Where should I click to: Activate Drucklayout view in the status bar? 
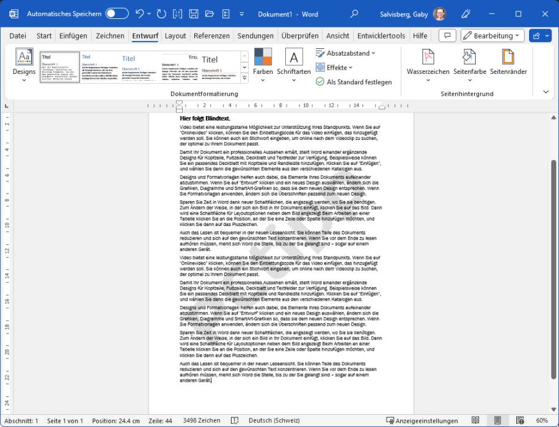(x=497, y=420)
